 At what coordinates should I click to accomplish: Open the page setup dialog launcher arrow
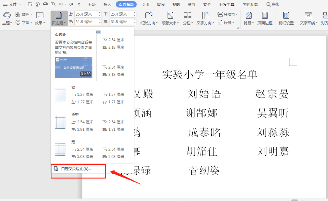238,28
